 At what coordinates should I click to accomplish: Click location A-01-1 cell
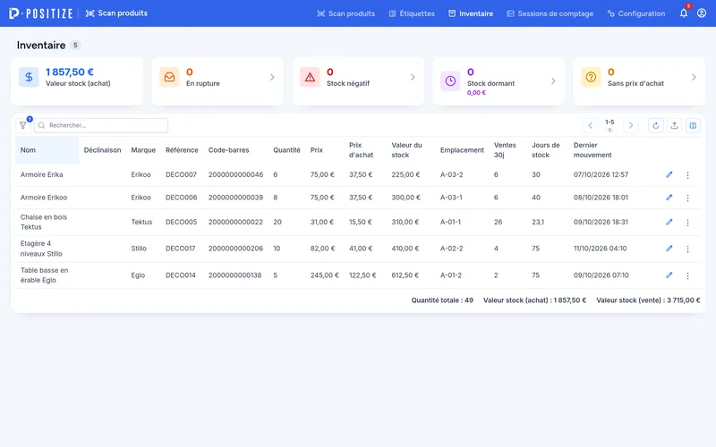point(450,222)
